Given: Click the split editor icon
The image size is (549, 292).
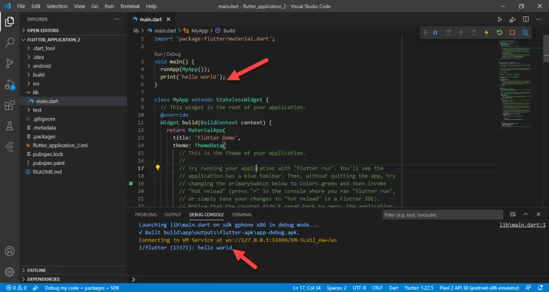Looking at the screenshot, I should point(526,19).
